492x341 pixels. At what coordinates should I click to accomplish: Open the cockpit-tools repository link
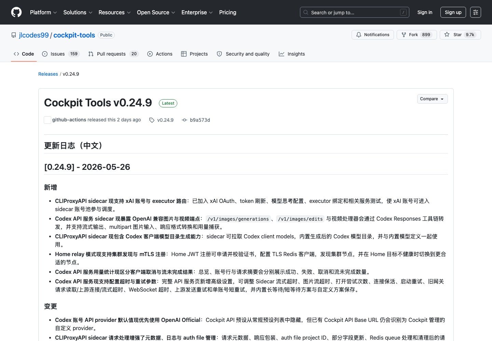click(74, 35)
